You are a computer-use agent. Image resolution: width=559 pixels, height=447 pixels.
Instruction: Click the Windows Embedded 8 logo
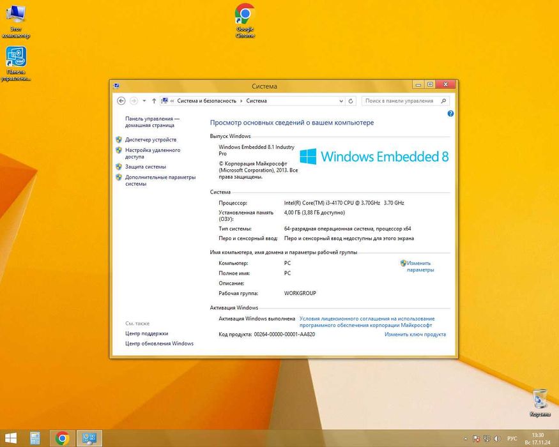374,156
